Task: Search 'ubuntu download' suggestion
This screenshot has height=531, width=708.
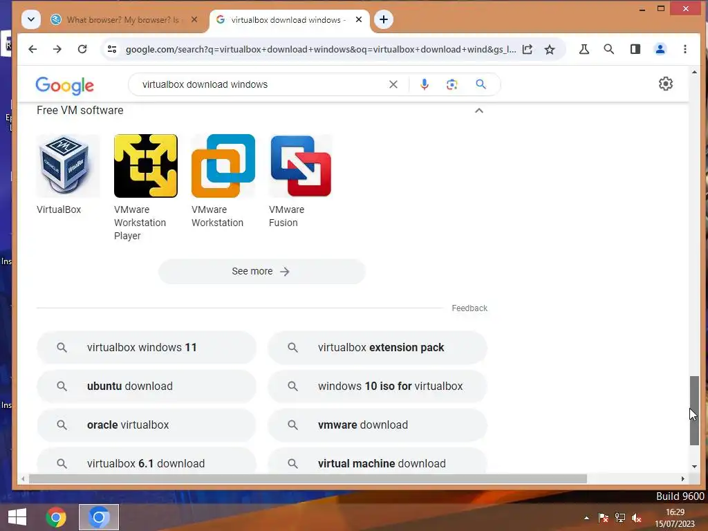Action: pyautogui.click(x=147, y=386)
